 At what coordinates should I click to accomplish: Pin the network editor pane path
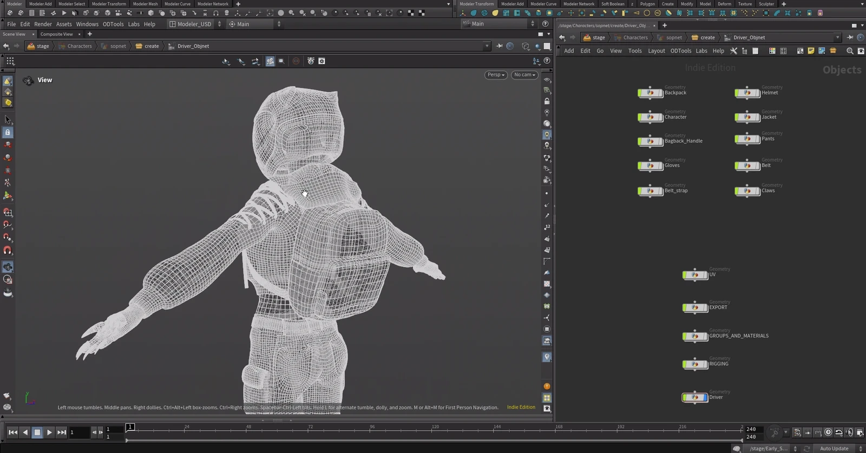click(x=850, y=37)
